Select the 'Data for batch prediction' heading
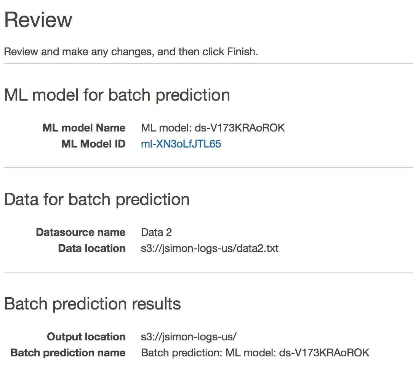 coord(97,199)
